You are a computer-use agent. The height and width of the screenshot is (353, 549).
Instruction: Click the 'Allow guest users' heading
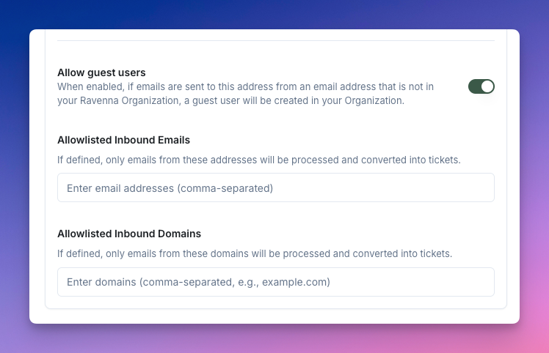tap(101, 73)
